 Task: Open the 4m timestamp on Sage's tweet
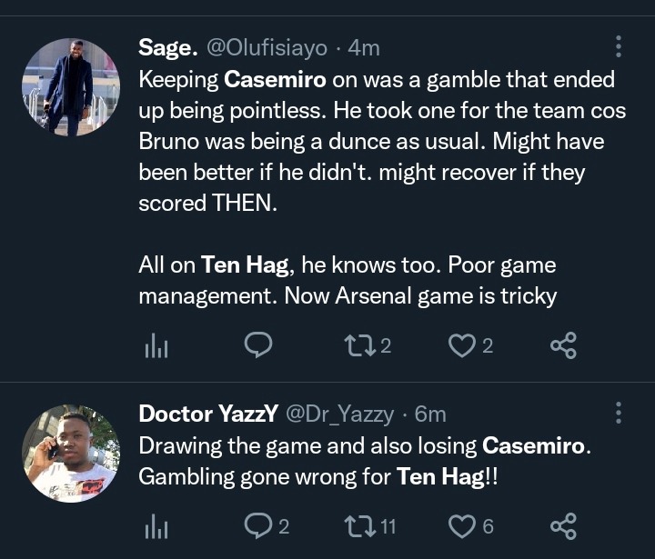pyautogui.click(x=365, y=48)
